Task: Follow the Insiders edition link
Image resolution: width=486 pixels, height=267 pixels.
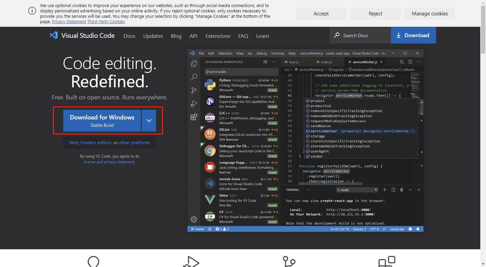Action: pyautogui.click(x=96, y=143)
